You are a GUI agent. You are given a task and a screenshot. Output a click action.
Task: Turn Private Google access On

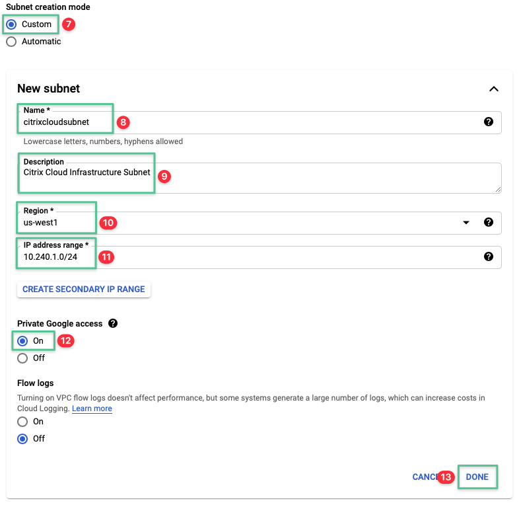click(23, 341)
